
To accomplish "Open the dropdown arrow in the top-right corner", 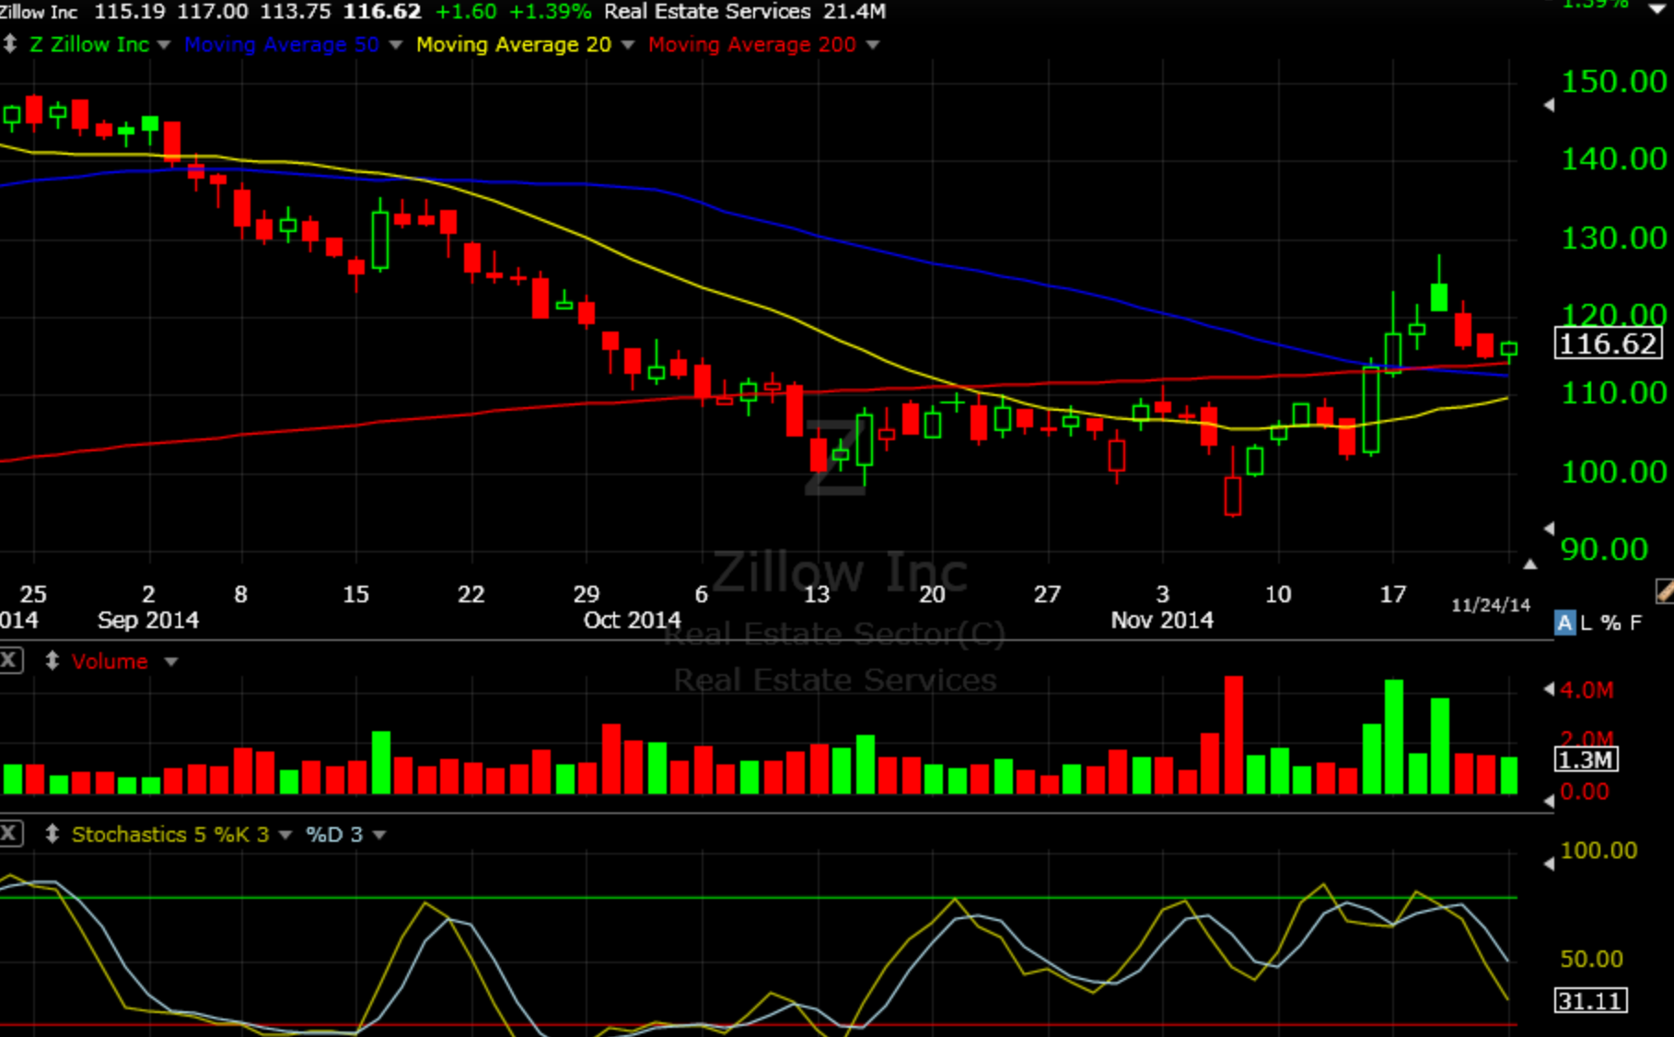I will tap(1657, 7).
